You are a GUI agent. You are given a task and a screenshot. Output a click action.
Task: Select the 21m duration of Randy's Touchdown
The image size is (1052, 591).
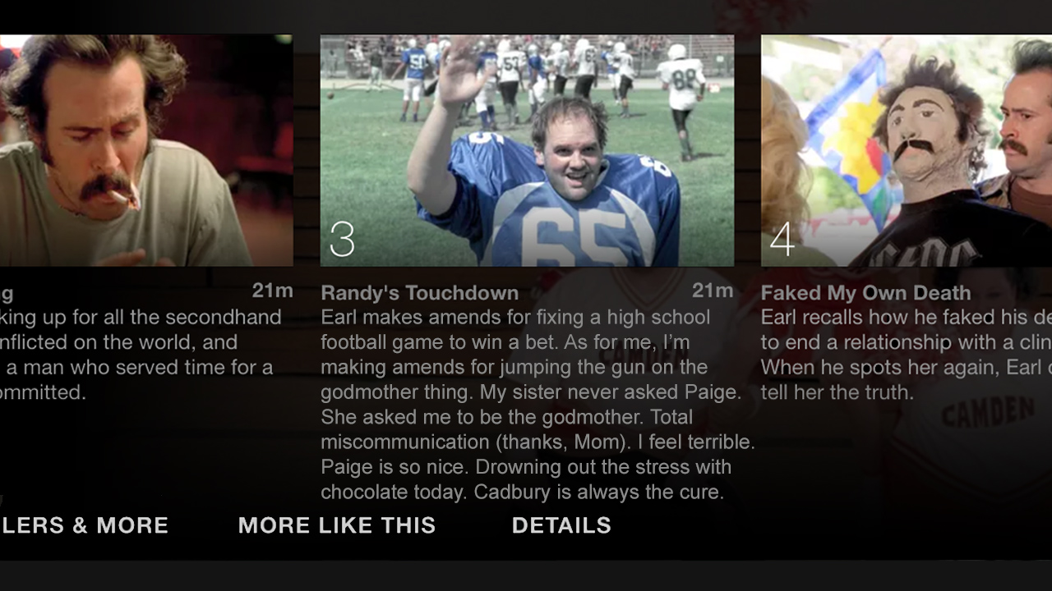(x=713, y=291)
